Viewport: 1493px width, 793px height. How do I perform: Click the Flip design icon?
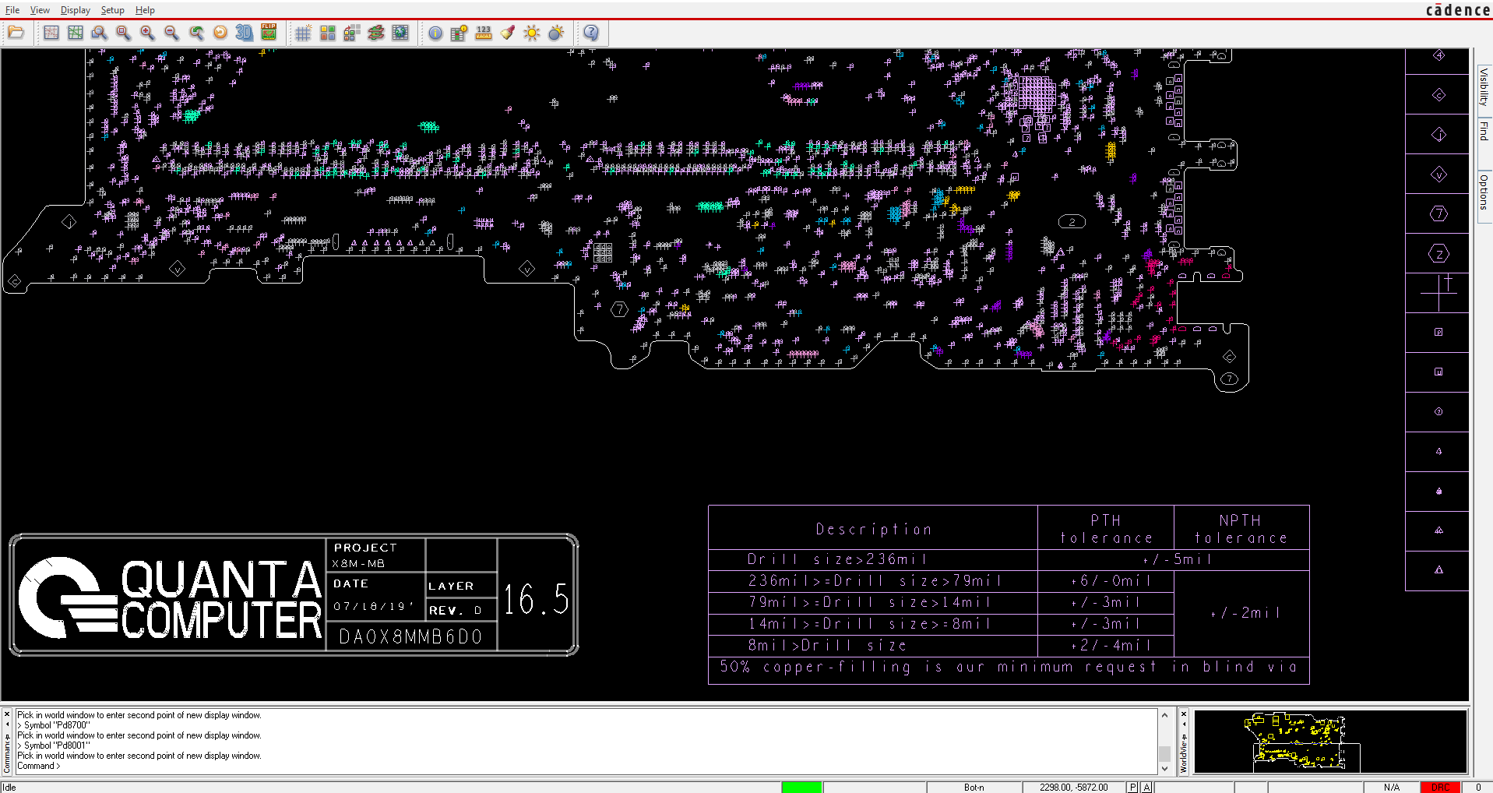(269, 33)
